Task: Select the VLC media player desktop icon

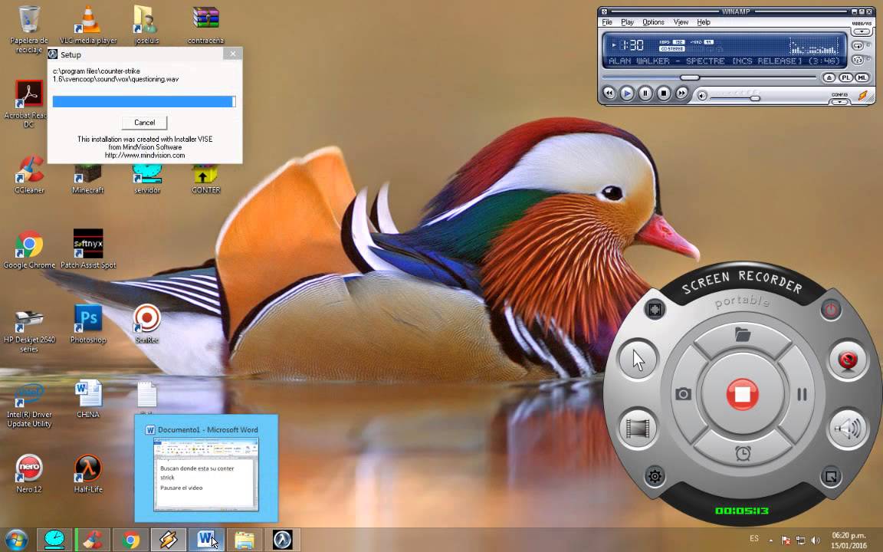Action: click(x=88, y=25)
